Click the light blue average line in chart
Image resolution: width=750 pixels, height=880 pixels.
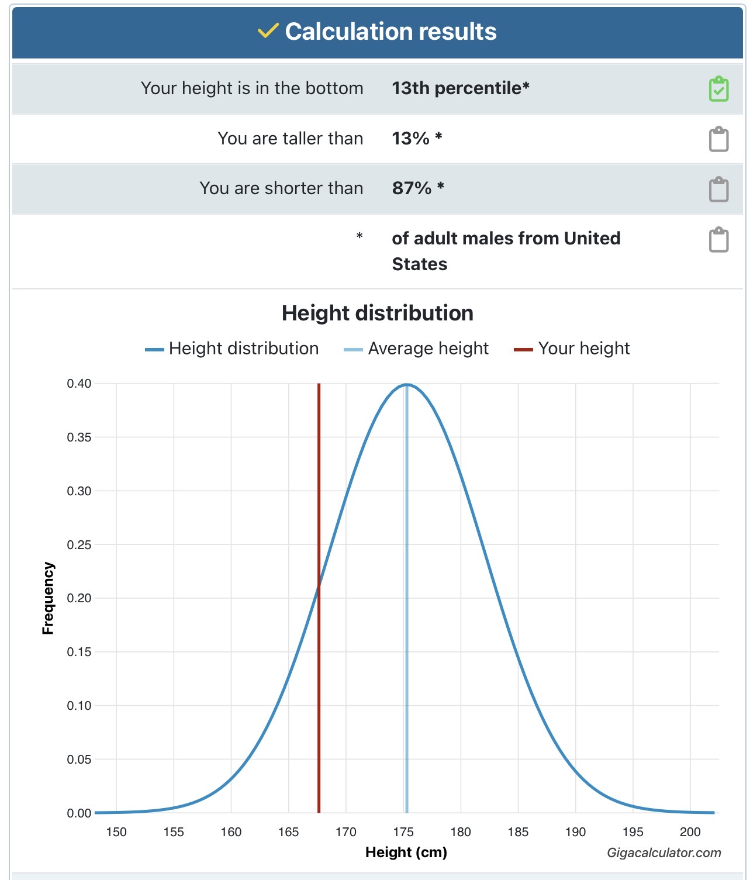point(406,643)
